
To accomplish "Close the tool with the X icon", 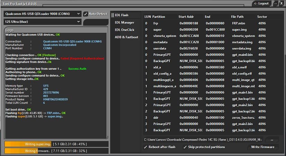I will point(281,3).
